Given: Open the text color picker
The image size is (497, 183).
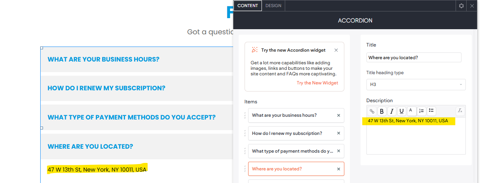Looking at the screenshot, I should 411,111.
